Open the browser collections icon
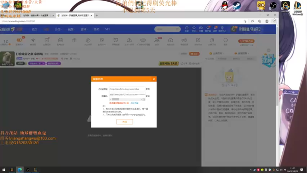307x173 pixels. click(x=259, y=21)
